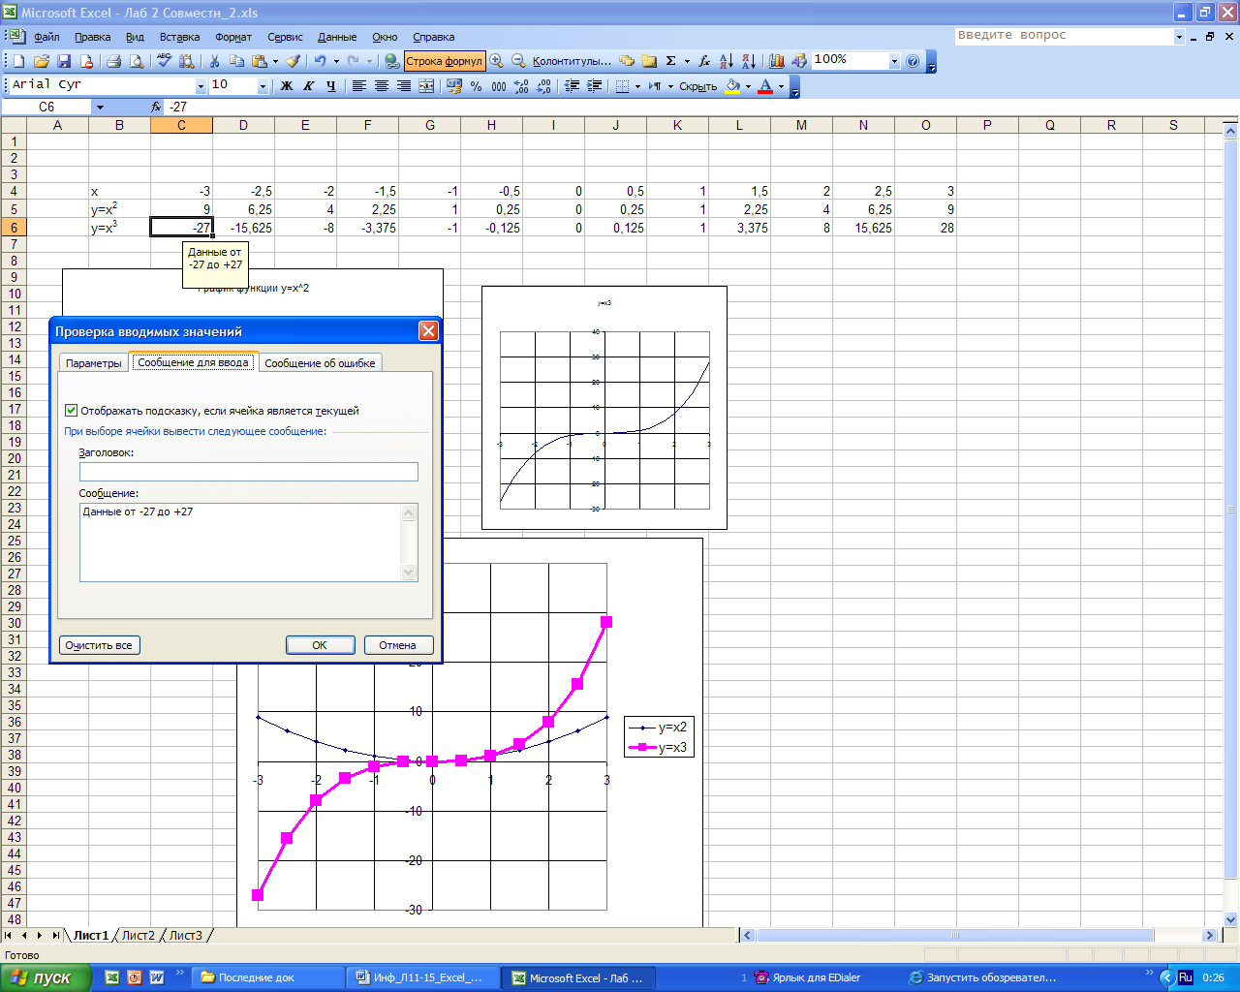Open the Вставка menu
Screen dimensions: 1240x992
point(179,37)
